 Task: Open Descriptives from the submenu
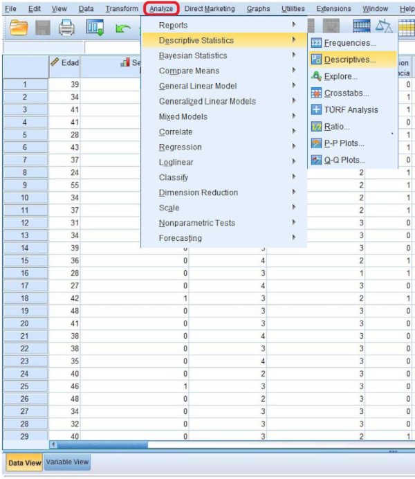350,60
